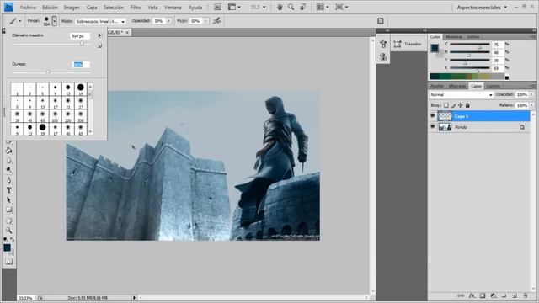Open the arrange documents dropdown

322,7
